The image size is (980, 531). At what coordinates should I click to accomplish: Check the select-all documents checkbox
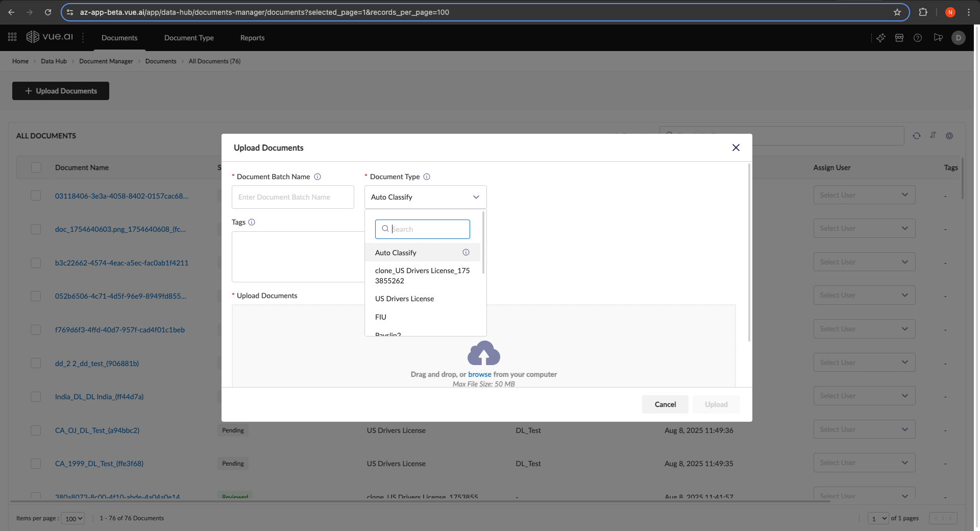[36, 167]
